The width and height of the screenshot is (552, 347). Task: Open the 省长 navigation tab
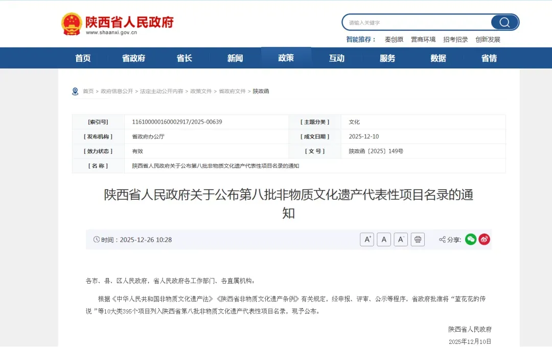pyautogui.click(x=184, y=58)
